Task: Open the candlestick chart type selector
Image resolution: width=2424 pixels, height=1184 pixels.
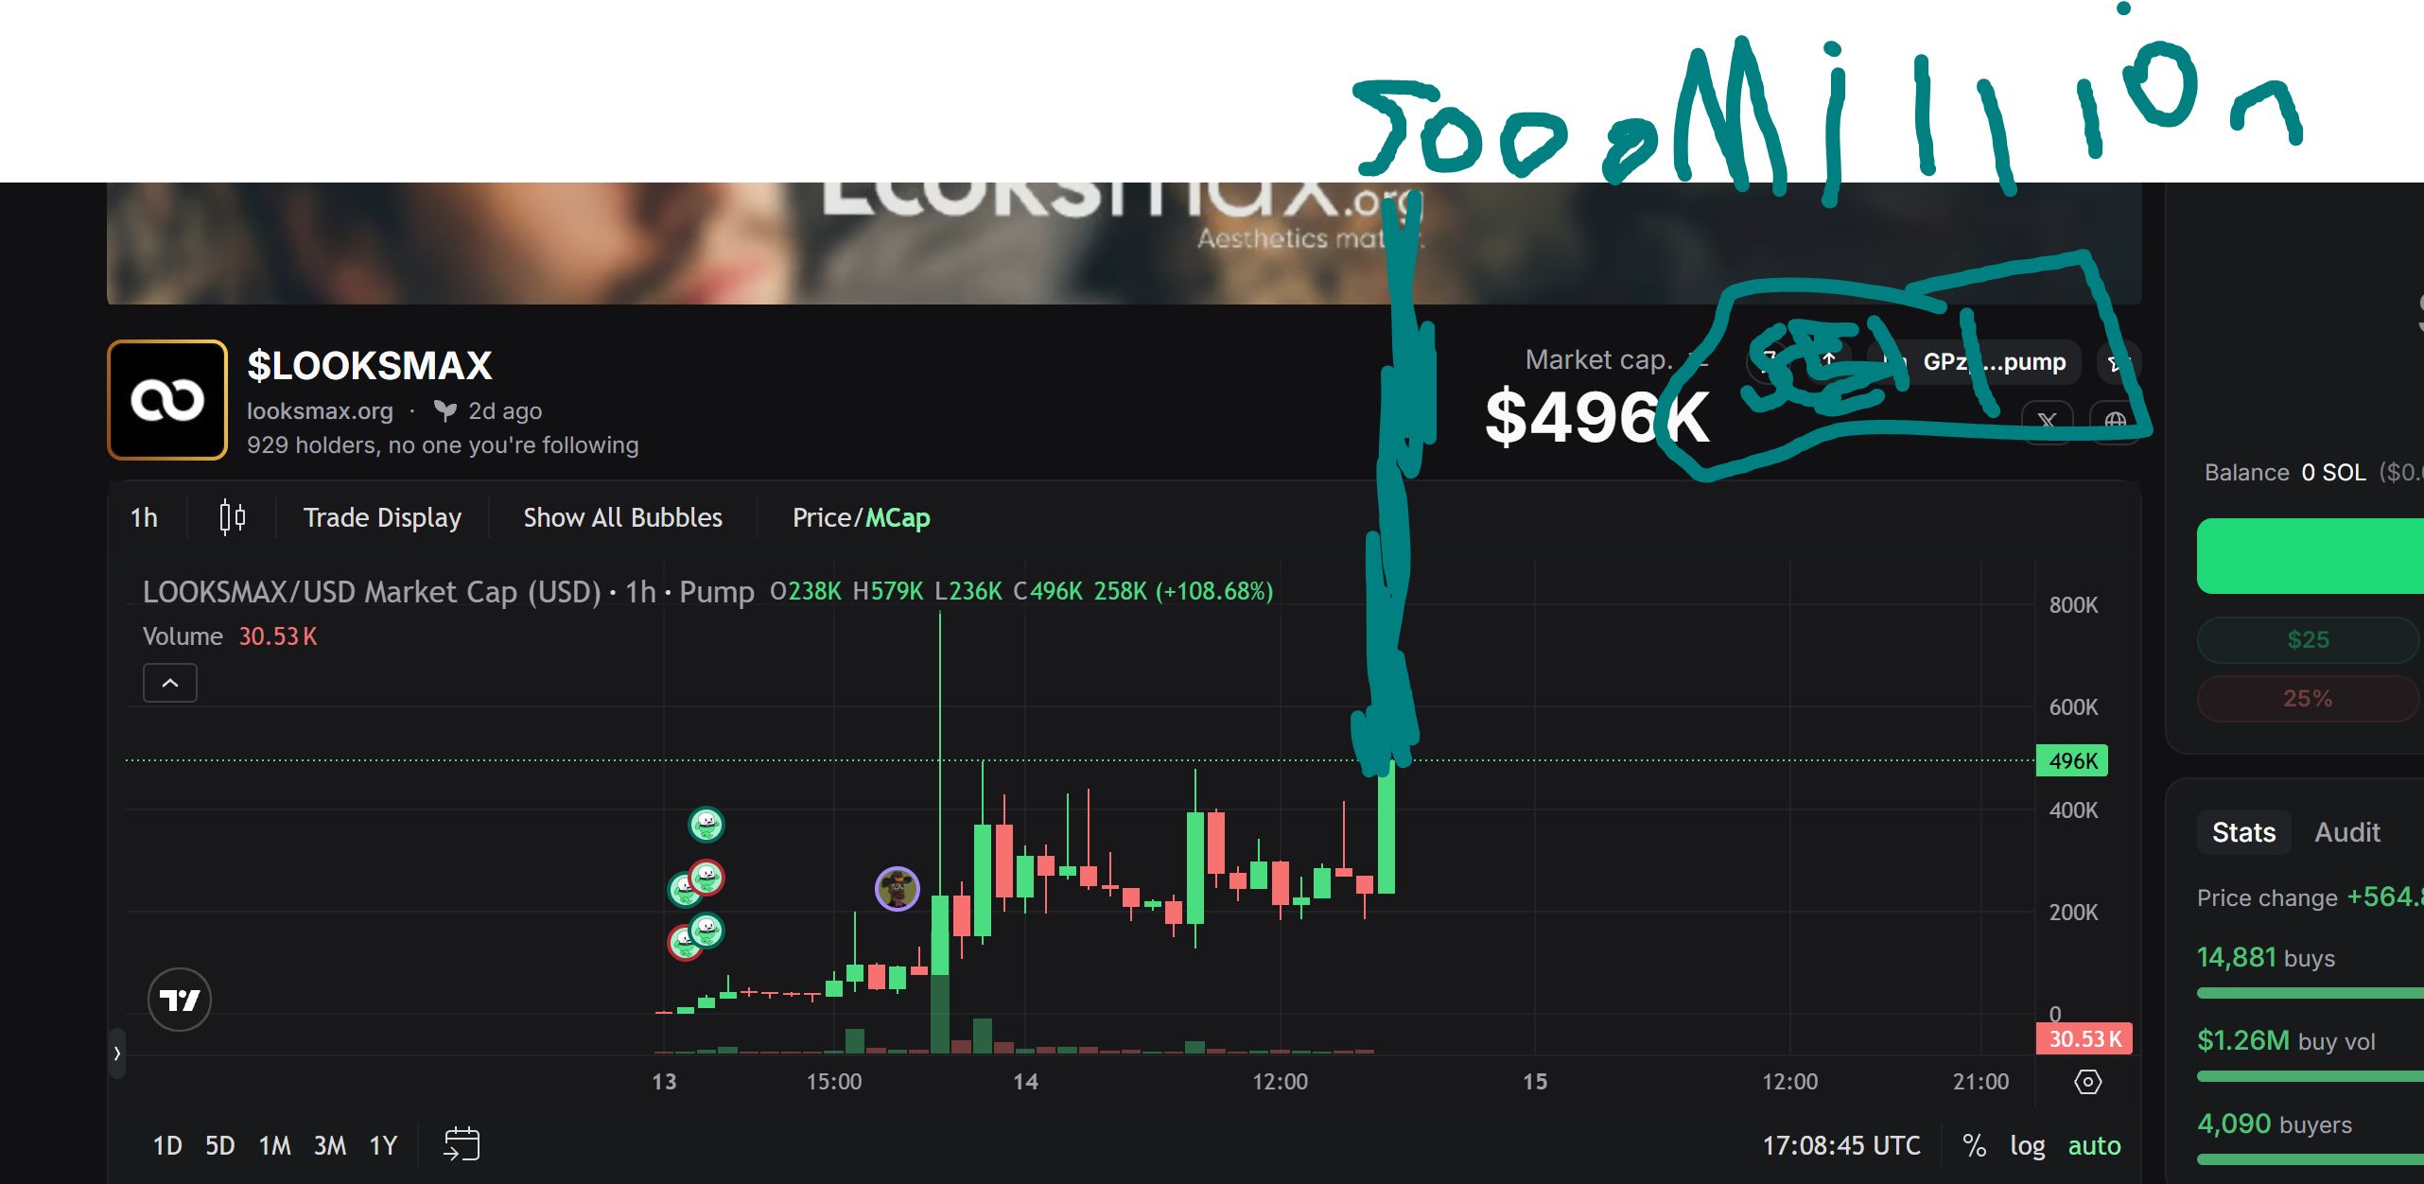Action: pyautogui.click(x=233, y=517)
